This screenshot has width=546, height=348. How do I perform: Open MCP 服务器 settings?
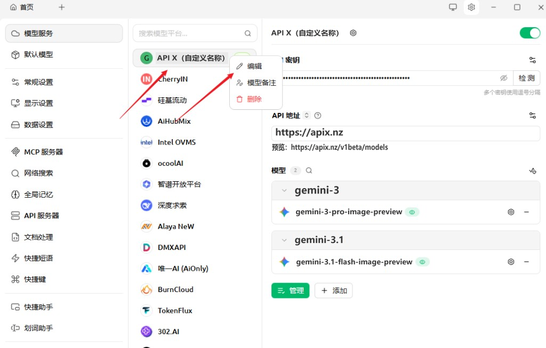[64, 152]
